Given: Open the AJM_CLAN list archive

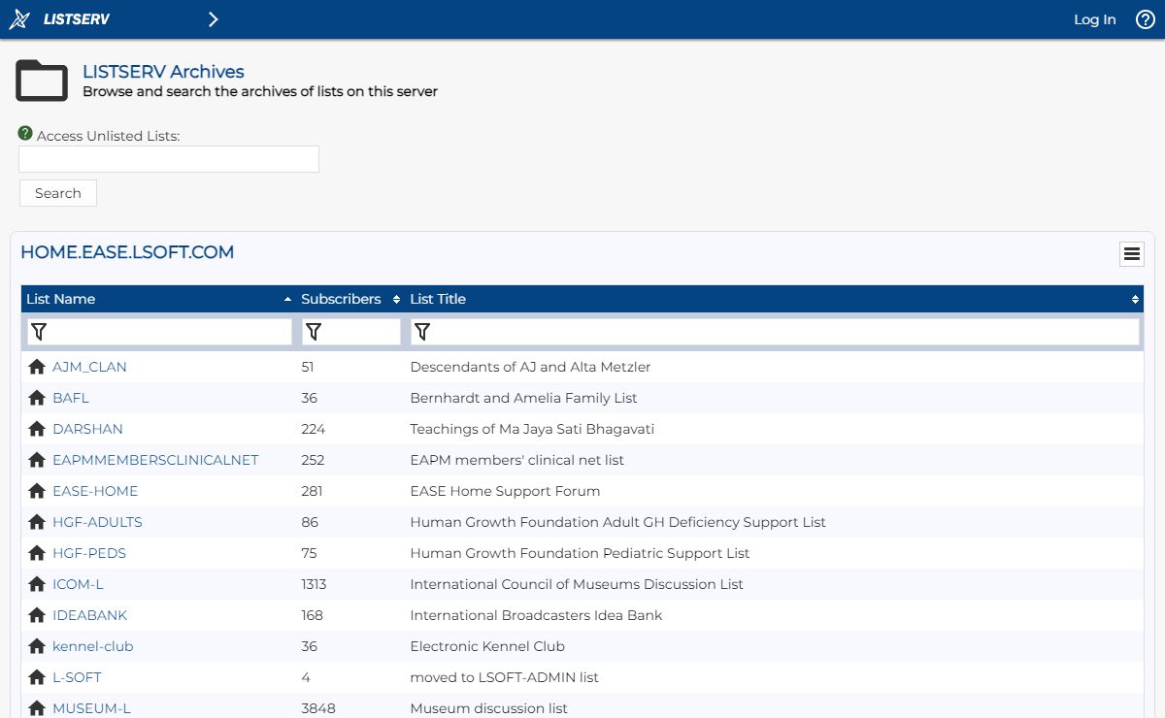Looking at the screenshot, I should pos(89,367).
